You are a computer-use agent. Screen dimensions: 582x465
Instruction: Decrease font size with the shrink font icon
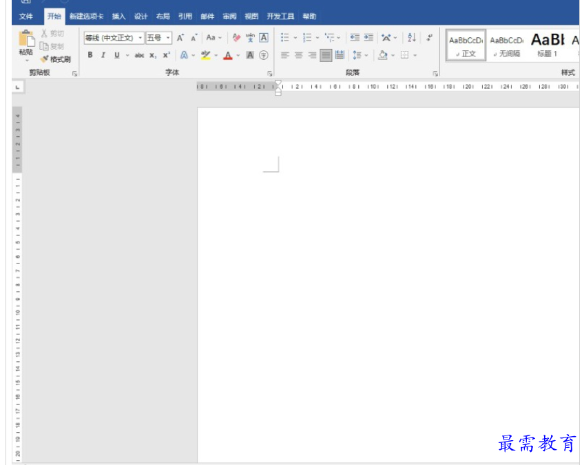194,38
